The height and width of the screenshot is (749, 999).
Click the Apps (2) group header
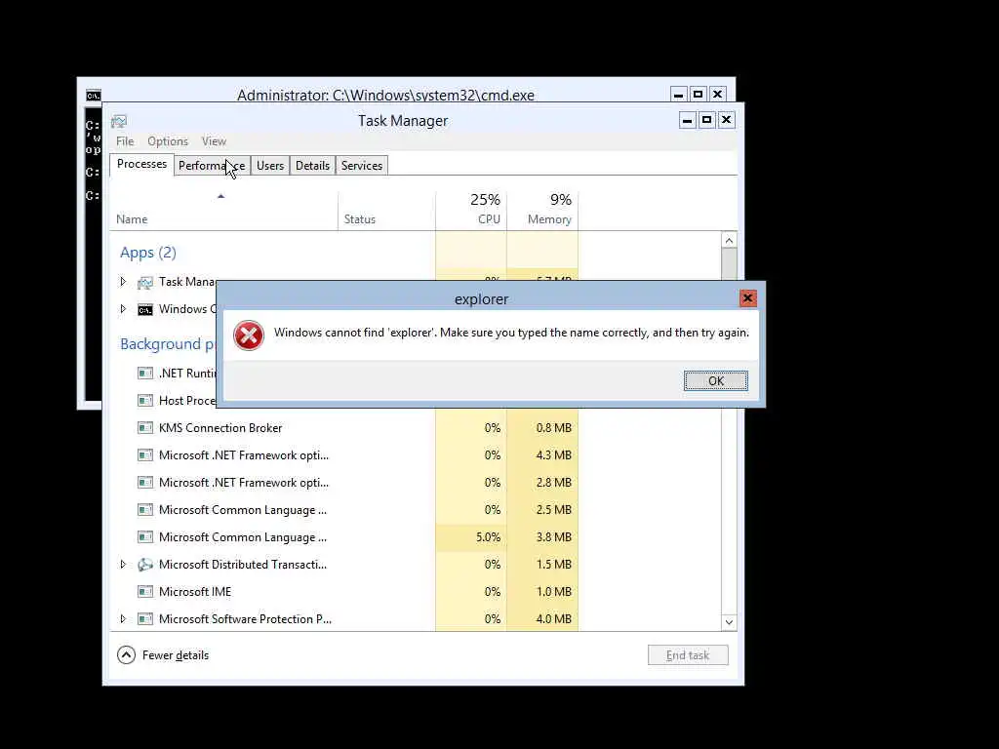click(x=148, y=253)
